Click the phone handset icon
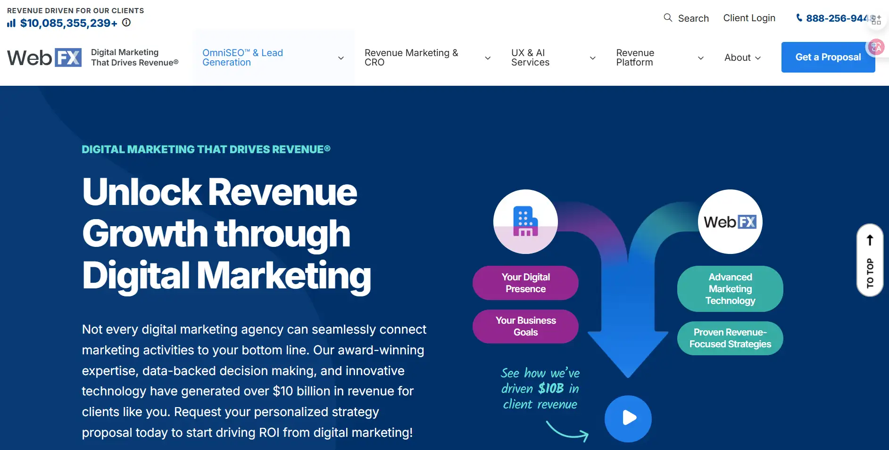The image size is (889, 450). point(799,18)
